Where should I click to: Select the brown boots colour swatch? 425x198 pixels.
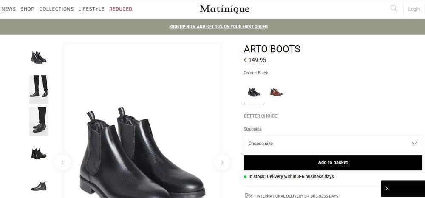[276, 92]
